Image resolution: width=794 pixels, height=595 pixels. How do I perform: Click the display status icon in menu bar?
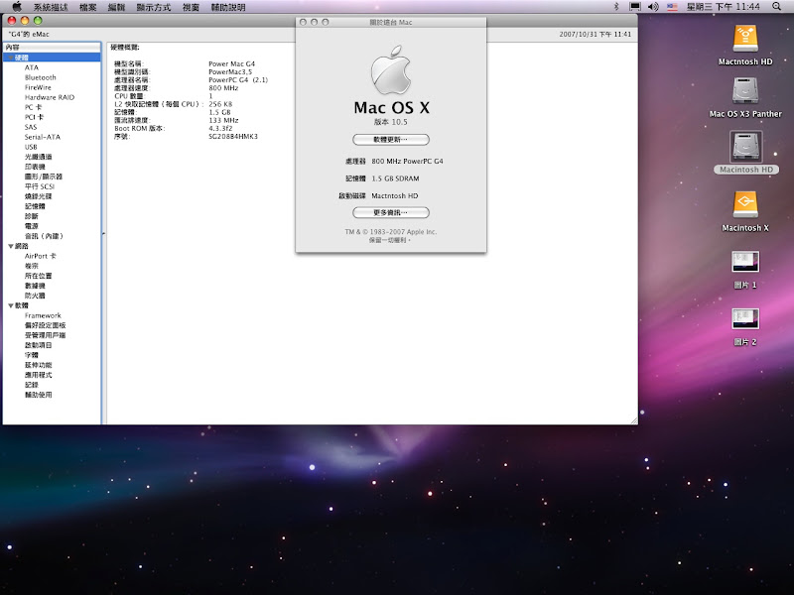pyautogui.click(x=635, y=7)
